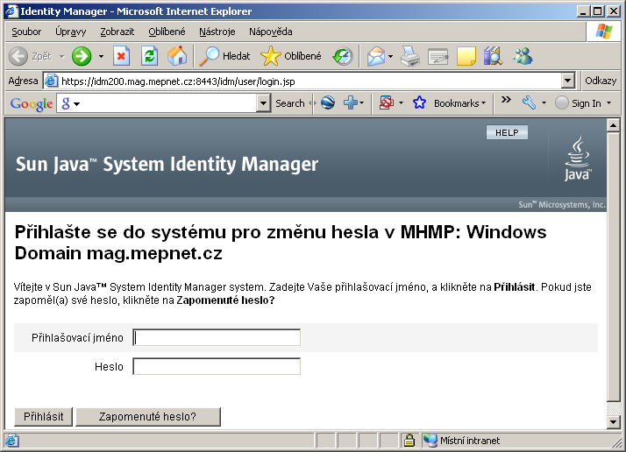The height and width of the screenshot is (452, 626).
Task: Open the Zobrazit menu
Action: pyautogui.click(x=117, y=32)
